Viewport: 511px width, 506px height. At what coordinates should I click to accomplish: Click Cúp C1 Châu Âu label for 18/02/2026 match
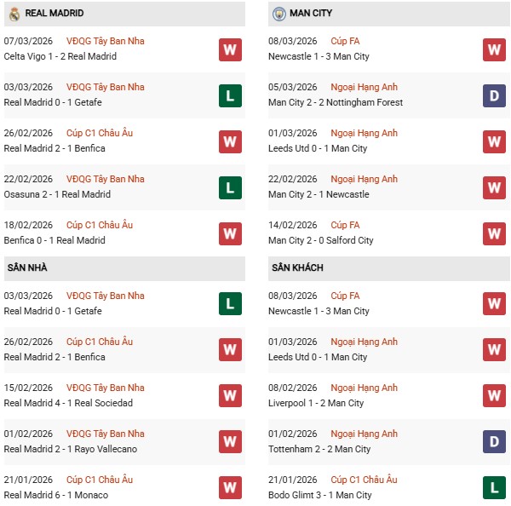[x=100, y=225]
